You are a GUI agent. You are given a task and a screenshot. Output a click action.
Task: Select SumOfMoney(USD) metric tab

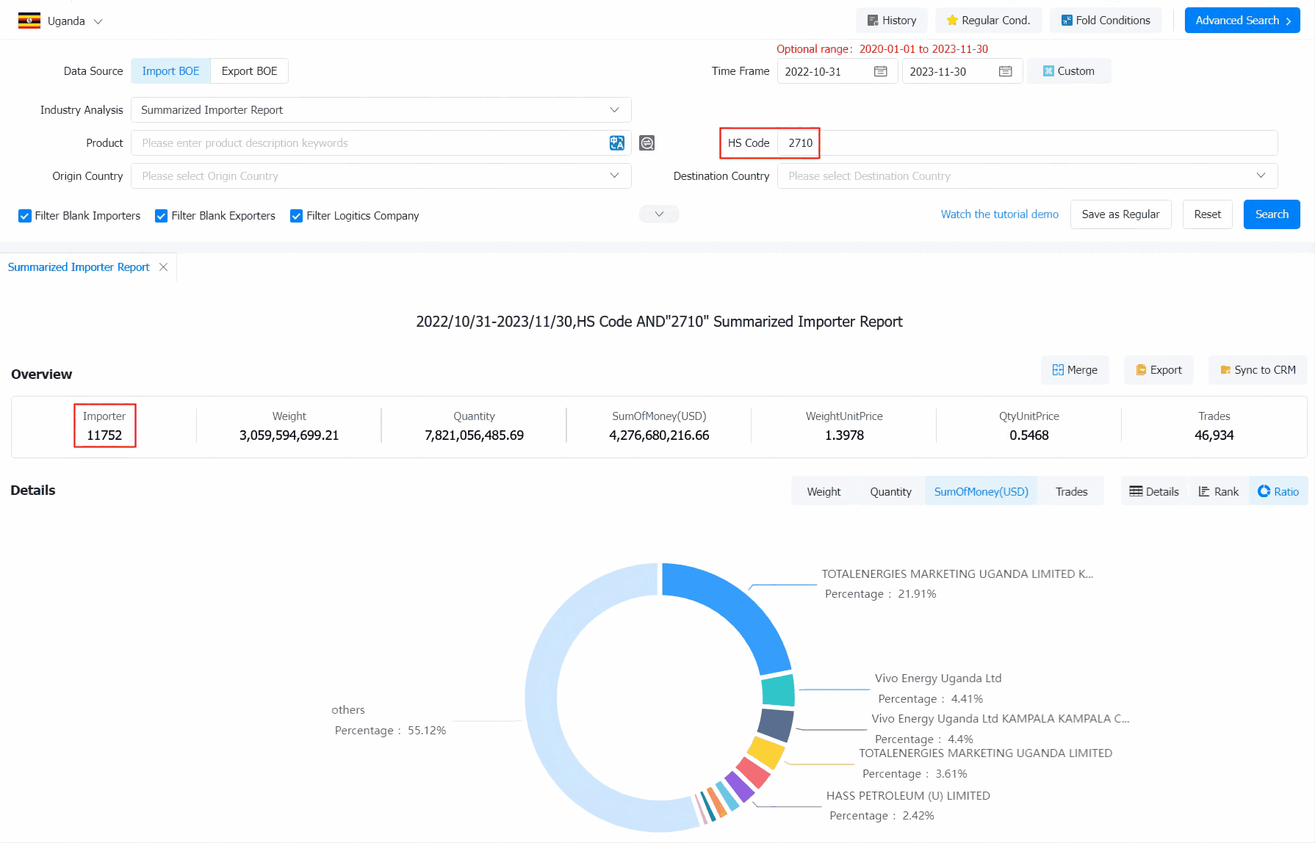pos(981,492)
